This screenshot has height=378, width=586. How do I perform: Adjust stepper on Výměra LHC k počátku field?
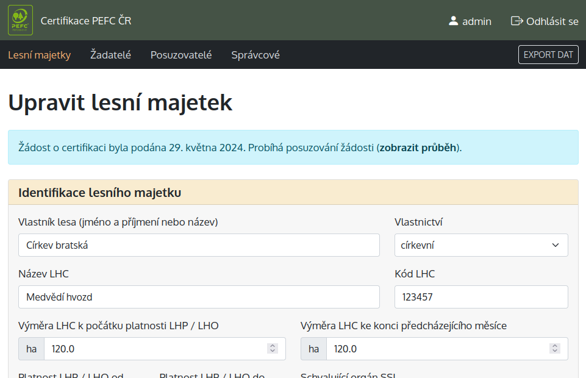click(x=272, y=349)
